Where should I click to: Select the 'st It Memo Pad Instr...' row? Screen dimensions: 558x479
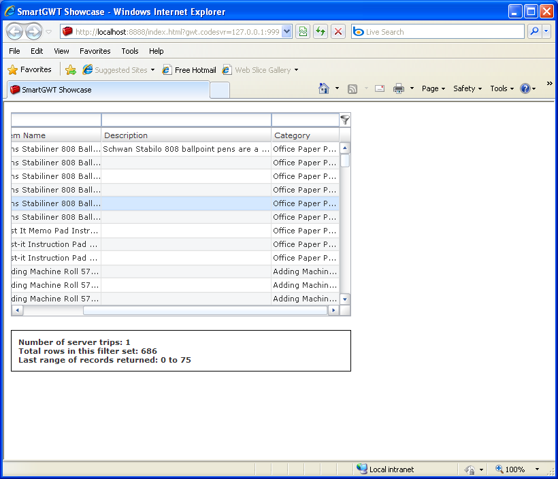tap(175, 231)
